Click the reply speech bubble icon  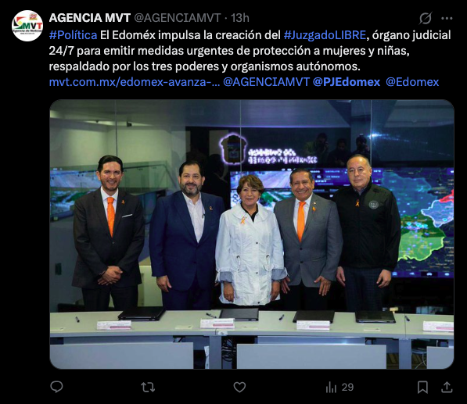(x=56, y=387)
